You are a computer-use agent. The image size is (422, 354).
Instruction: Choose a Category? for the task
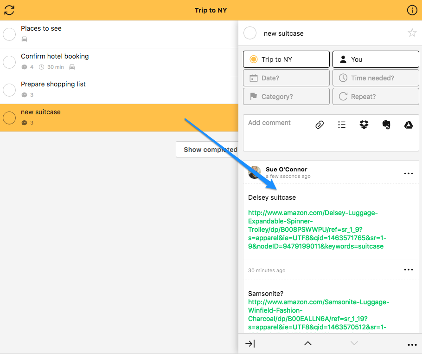tap(286, 97)
